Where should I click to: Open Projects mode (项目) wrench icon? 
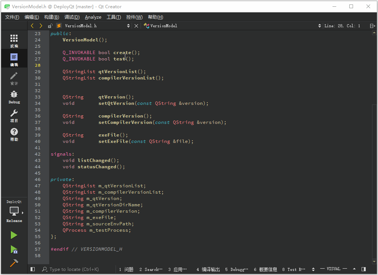[14, 113]
